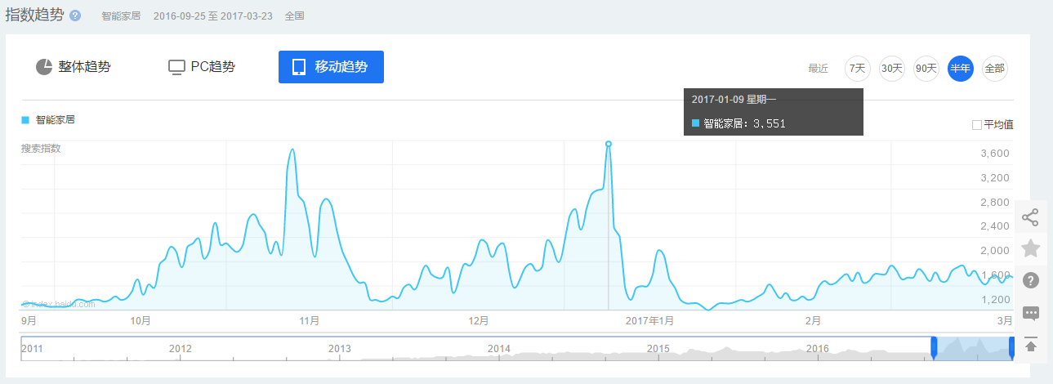
Task: Click the help question mark beside 指数趋势
Action: tap(75, 16)
